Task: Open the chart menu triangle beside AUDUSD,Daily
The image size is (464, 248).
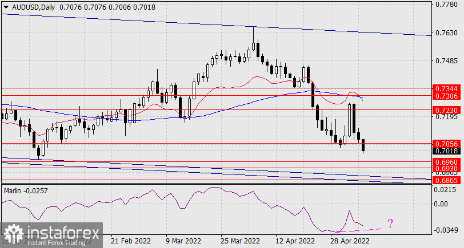Action: click(x=6, y=7)
